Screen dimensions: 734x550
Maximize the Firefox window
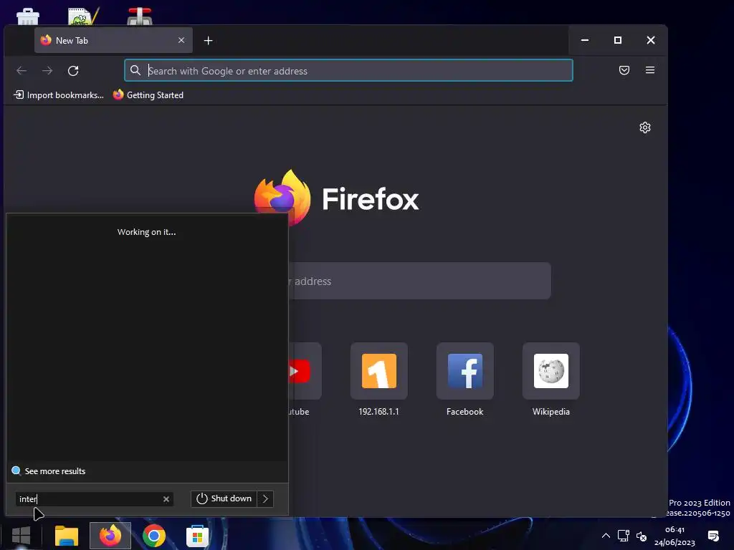tap(618, 40)
